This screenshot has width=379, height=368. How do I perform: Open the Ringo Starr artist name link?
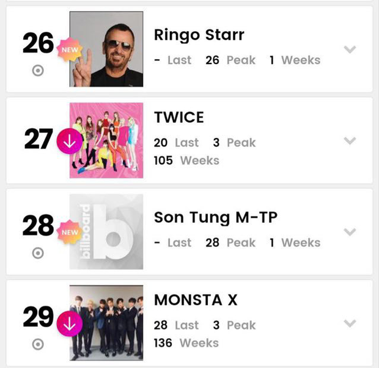(199, 35)
